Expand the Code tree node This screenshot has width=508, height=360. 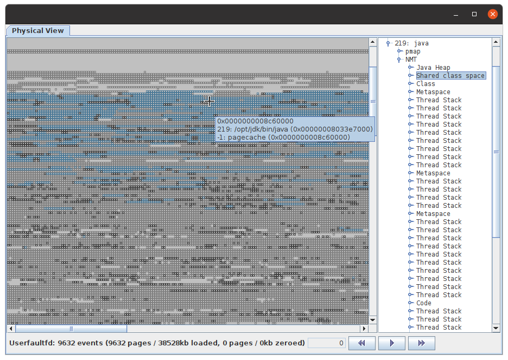click(x=410, y=303)
